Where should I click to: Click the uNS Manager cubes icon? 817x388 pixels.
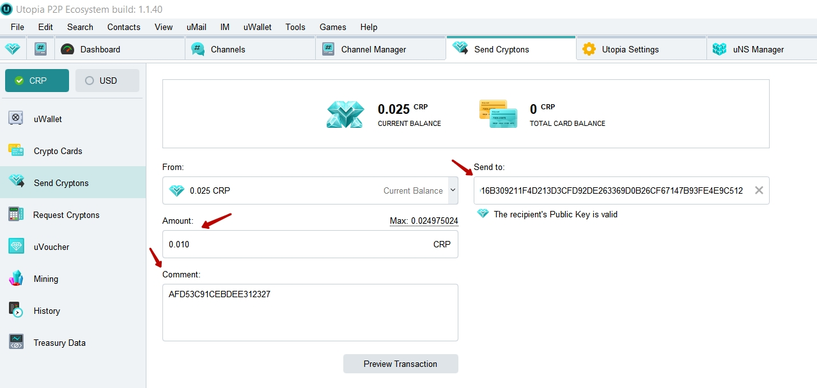[x=720, y=49]
